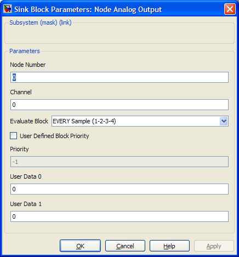Close the Sink Block Parameters dialog

pos(230,9)
